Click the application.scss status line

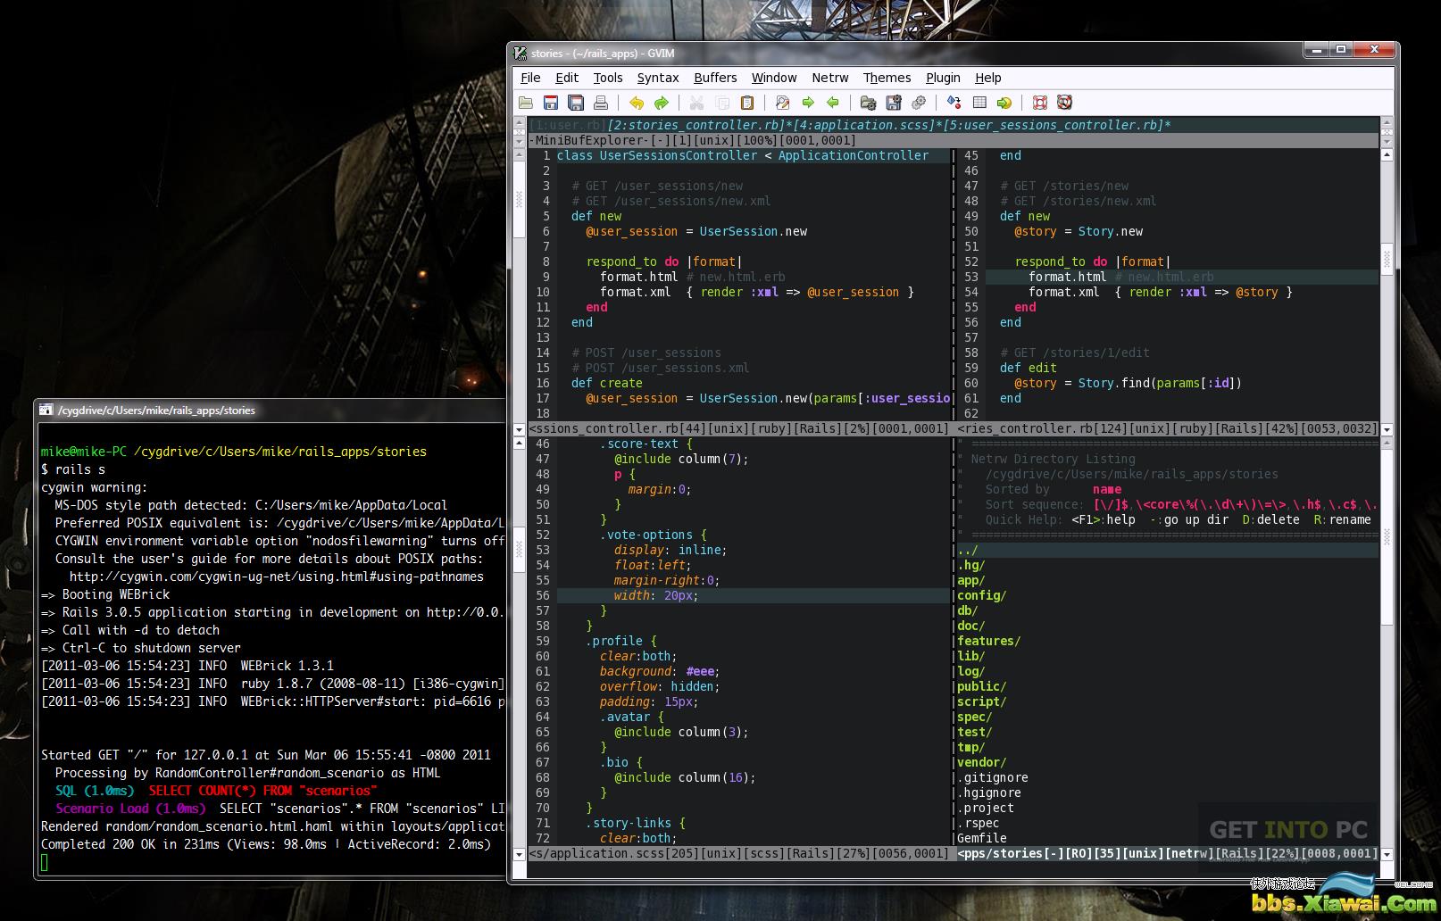[x=739, y=853]
